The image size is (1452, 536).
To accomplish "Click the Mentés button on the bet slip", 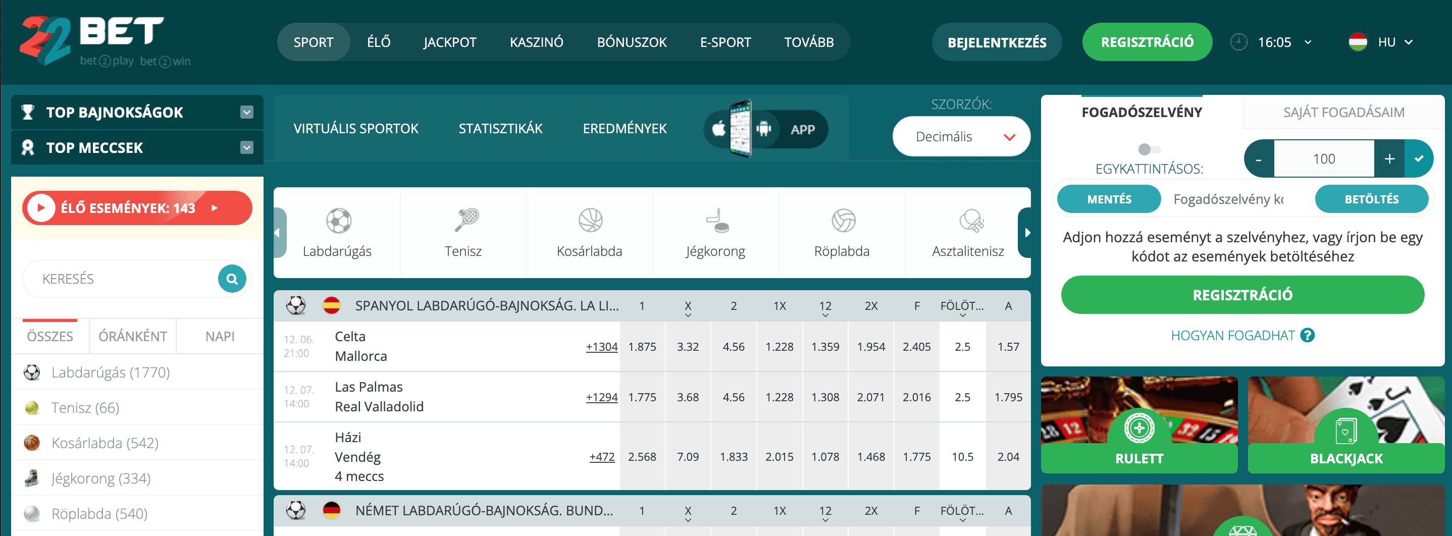I will click(1109, 199).
